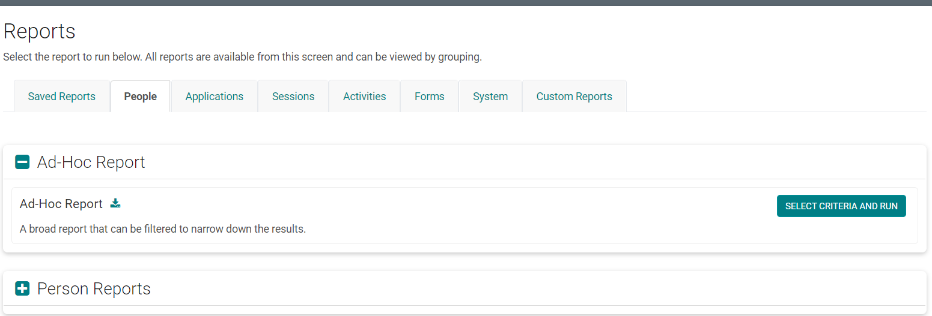Image resolution: width=932 pixels, height=316 pixels.
Task: Expand the Person Reports section
Action: (x=22, y=288)
